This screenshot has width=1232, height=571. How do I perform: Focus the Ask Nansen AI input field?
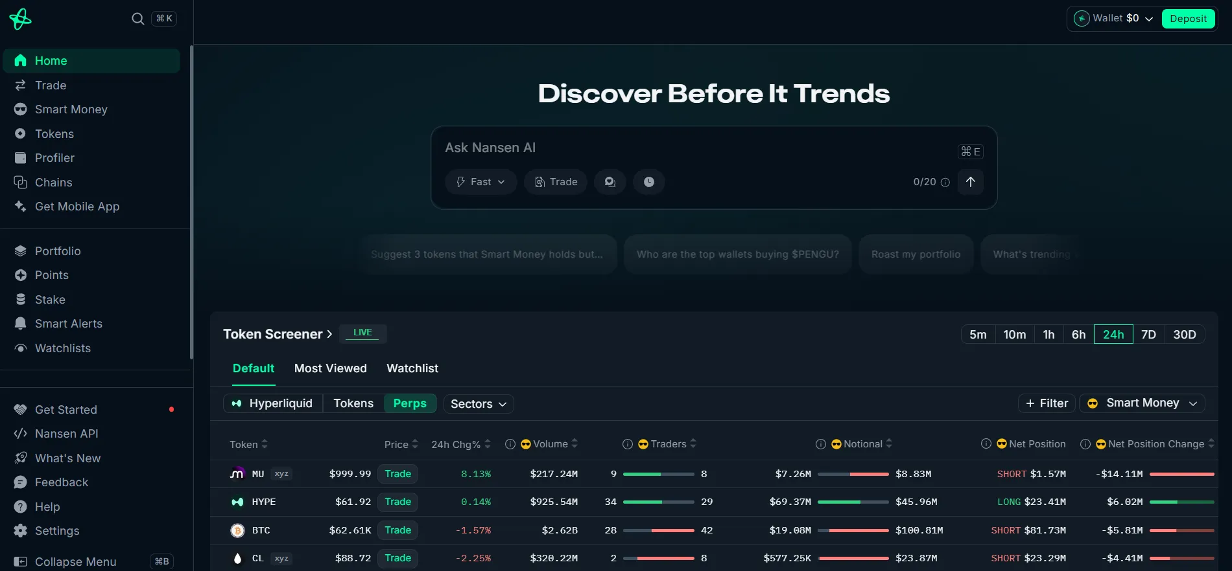694,148
